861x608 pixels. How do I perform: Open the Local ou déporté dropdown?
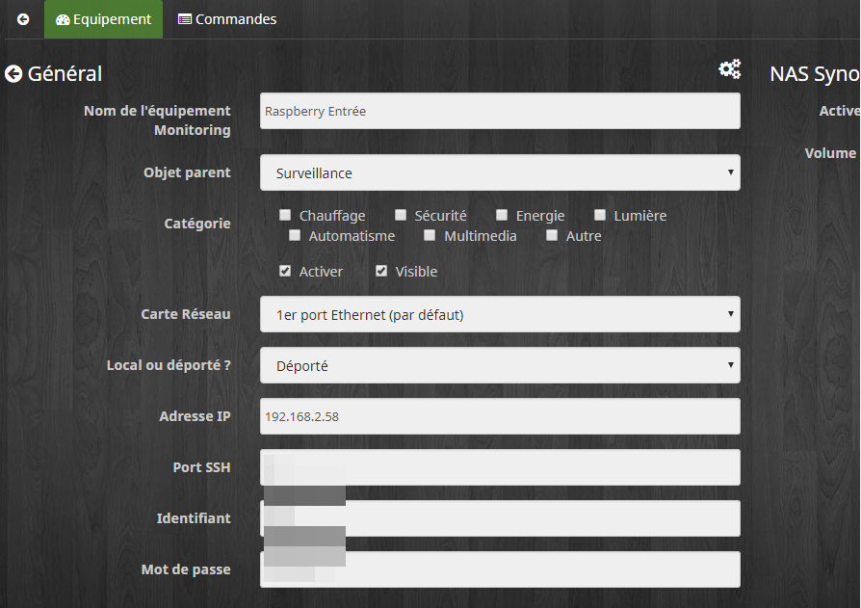pos(500,365)
